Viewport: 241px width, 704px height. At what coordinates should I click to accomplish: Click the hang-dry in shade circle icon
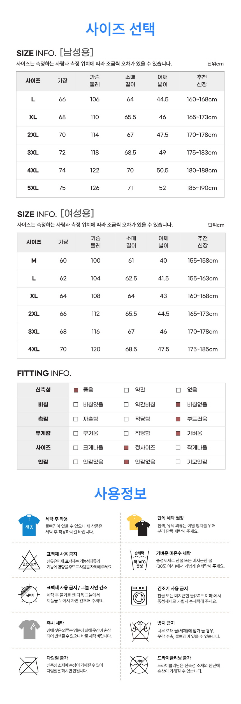point(29,595)
